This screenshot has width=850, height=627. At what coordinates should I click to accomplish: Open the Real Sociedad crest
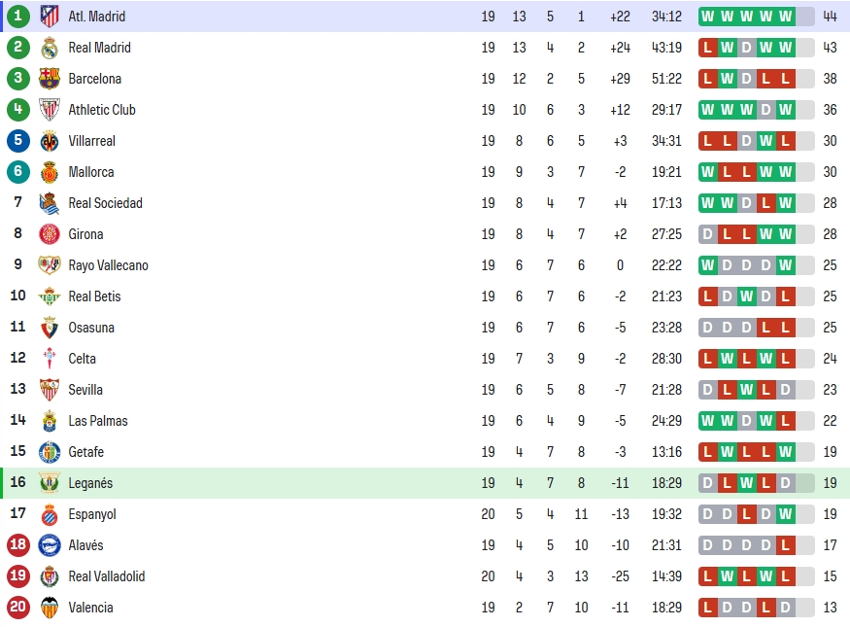point(50,203)
